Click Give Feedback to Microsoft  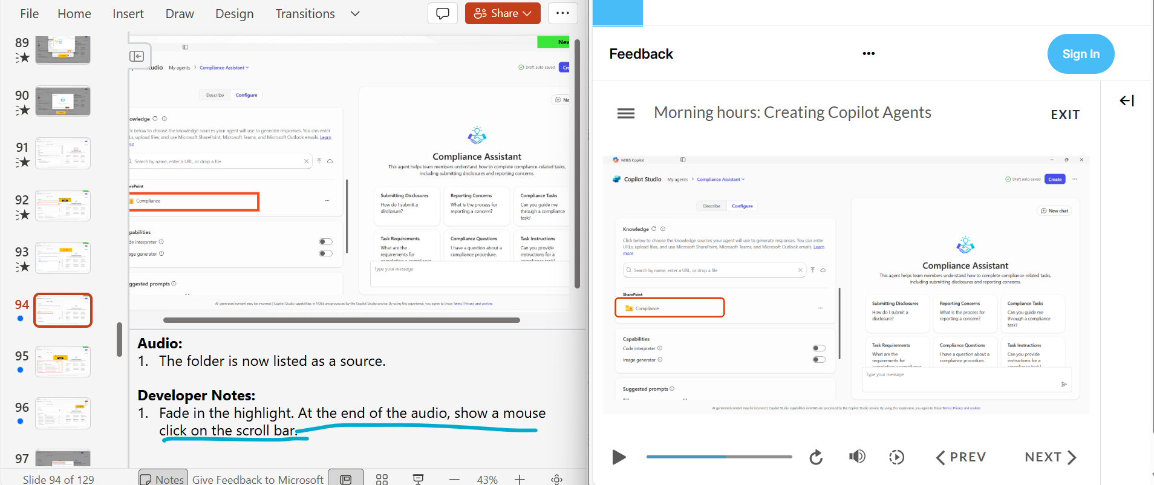pos(258,480)
